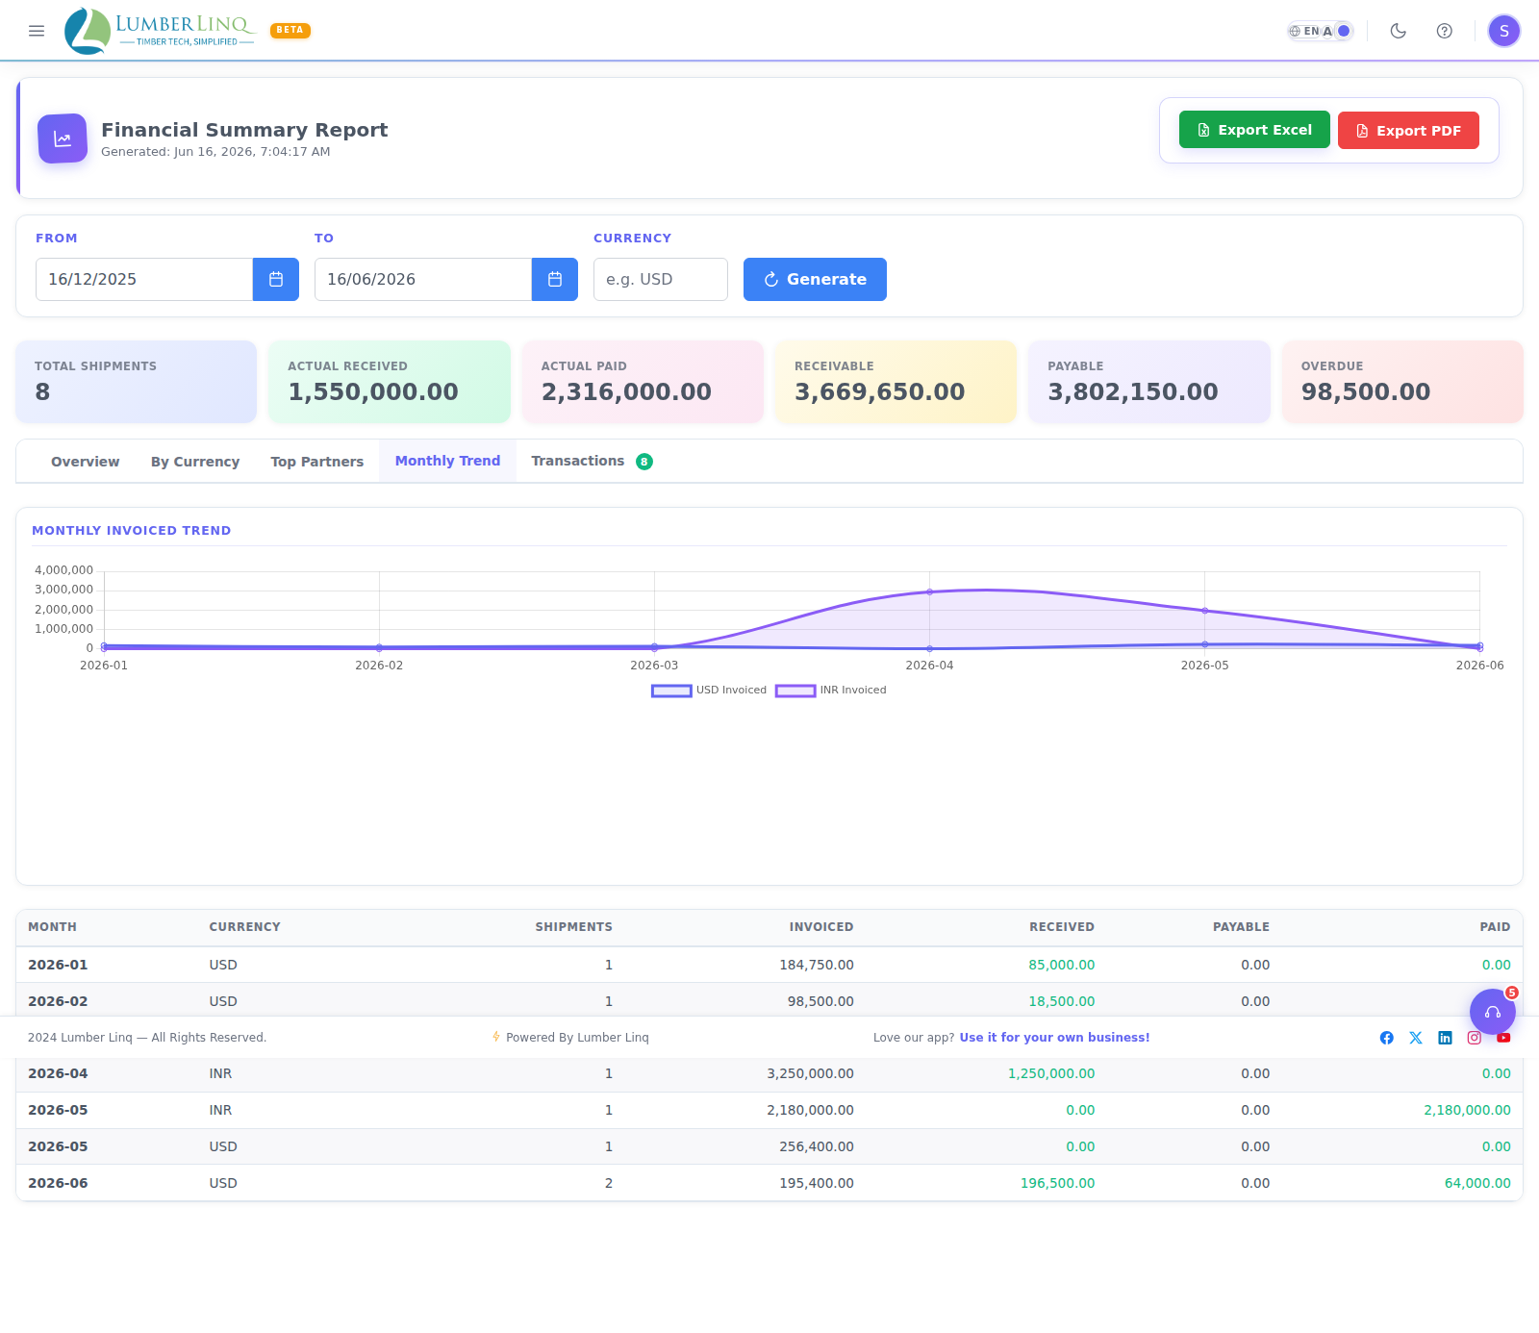Click the 2026-04 INR chart data point

click(x=929, y=592)
